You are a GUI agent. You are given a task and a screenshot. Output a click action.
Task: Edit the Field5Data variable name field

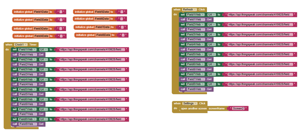[x=102, y=12]
